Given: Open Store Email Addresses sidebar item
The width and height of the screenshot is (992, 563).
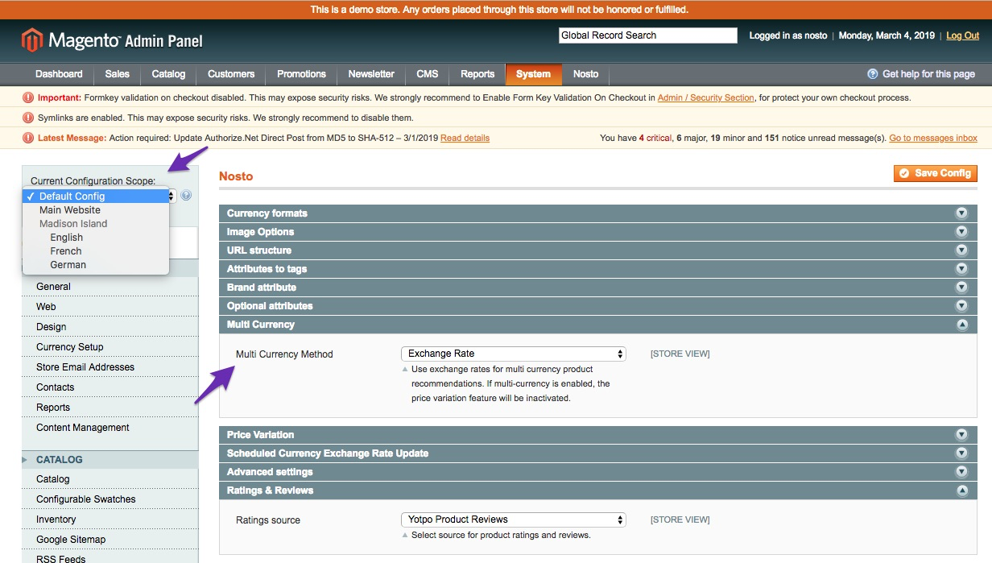Looking at the screenshot, I should (x=110, y=367).
